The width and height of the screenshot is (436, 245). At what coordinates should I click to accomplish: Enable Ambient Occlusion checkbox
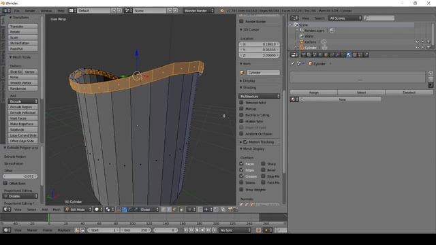[x=241, y=134]
